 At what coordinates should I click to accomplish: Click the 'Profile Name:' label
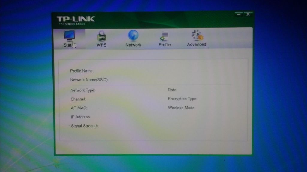tap(82, 71)
